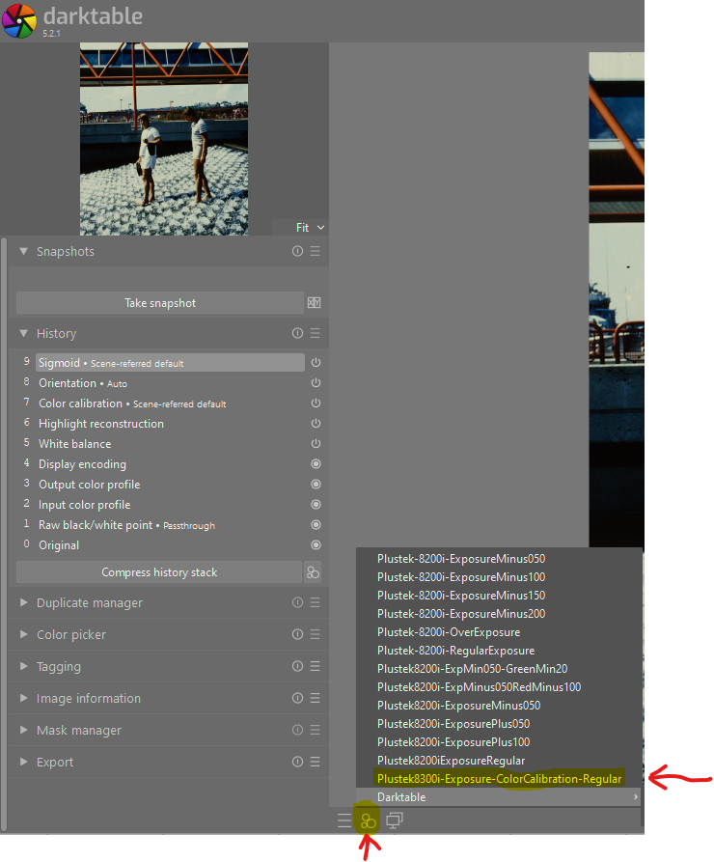Open presets menu of History panel
Image resolution: width=714 pixels, height=862 pixels.
tap(315, 333)
